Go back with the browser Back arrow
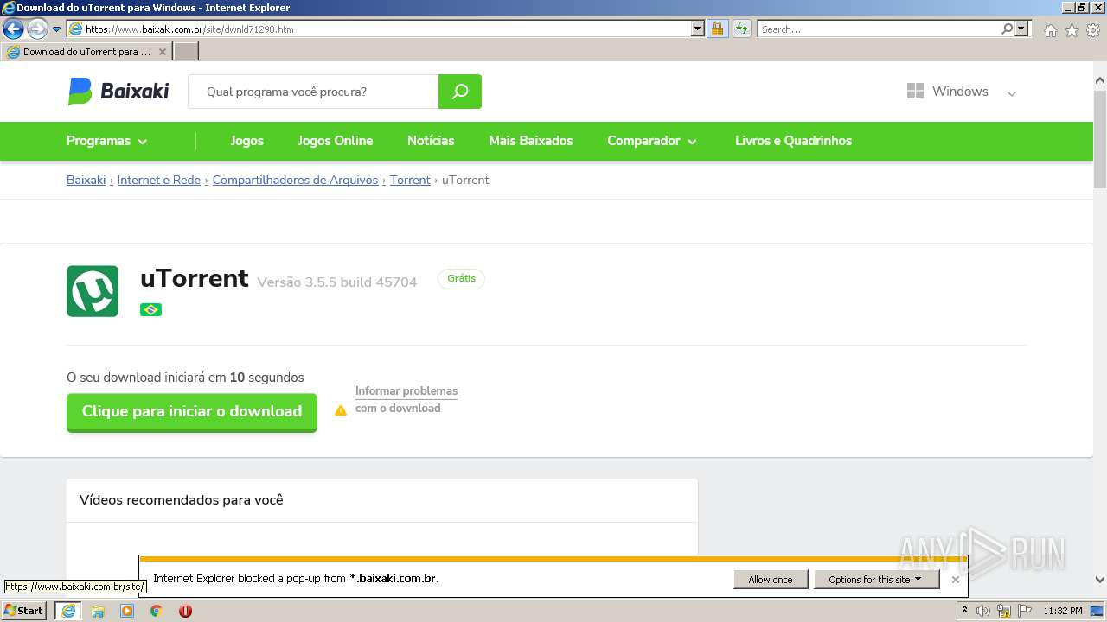 (x=13, y=29)
